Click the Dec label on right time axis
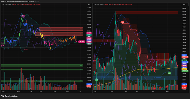Viewport: 190px width, 99px height. (95, 92)
